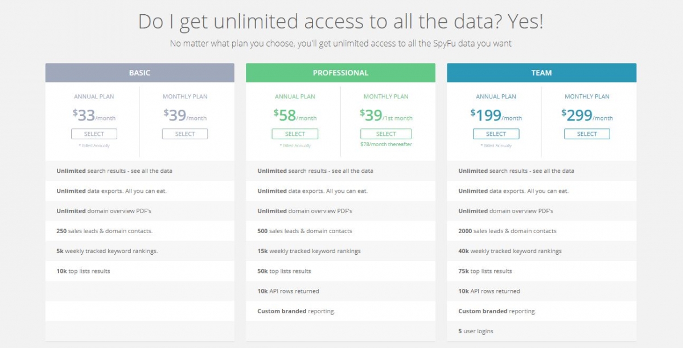
Task: Select the Basic monthly plan button
Action: click(x=185, y=134)
